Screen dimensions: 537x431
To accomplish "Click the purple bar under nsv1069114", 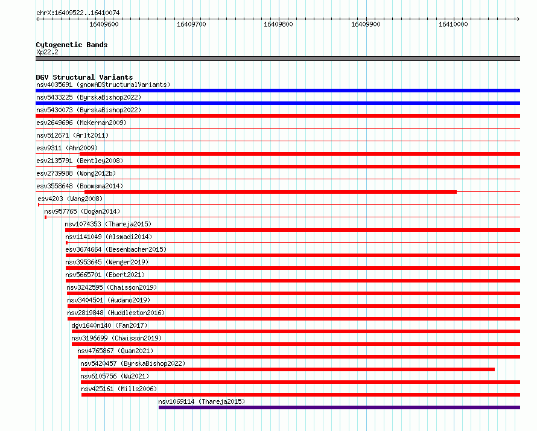I will (x=339, y=407).
